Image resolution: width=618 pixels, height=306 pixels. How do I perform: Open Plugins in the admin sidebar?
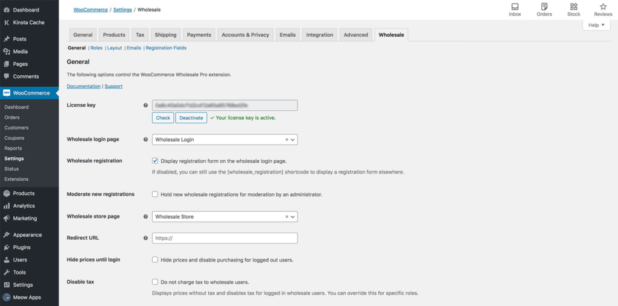(x=22, y=248)
